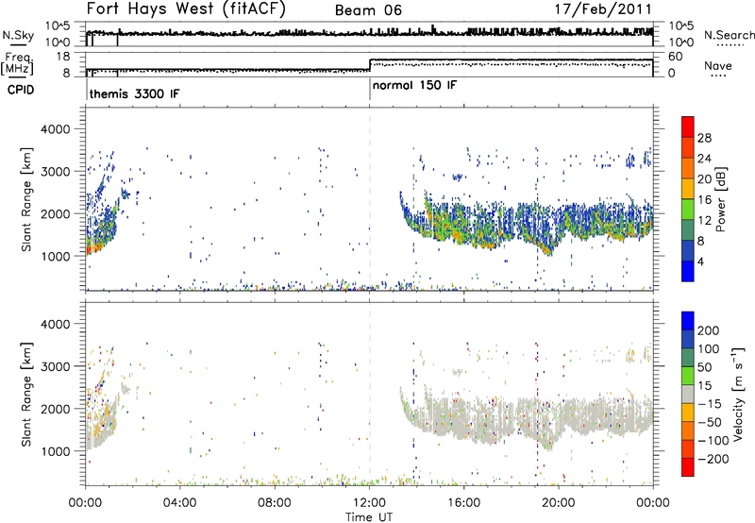Click the "Freq. [MHz]" axis label
755x523 pixels.
18,64
